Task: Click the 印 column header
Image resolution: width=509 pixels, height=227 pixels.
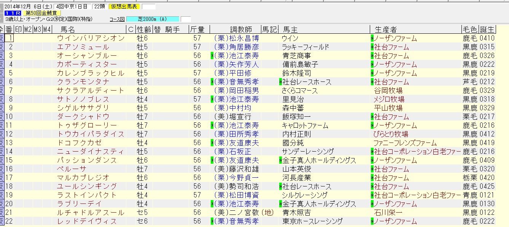Action: (18, 30)
